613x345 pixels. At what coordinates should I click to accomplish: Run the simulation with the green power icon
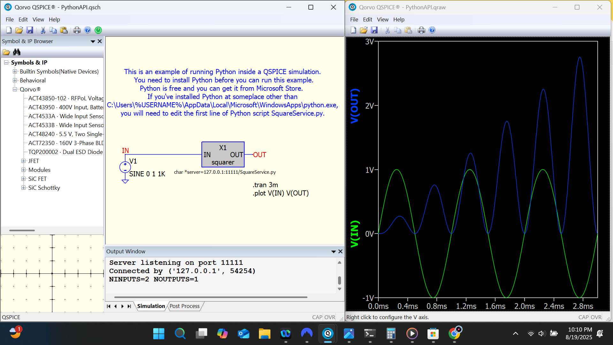click(x=98, y=30)
